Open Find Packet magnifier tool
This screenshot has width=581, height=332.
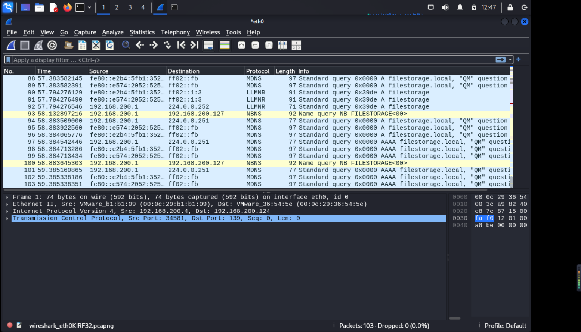(x=126, y=45)
